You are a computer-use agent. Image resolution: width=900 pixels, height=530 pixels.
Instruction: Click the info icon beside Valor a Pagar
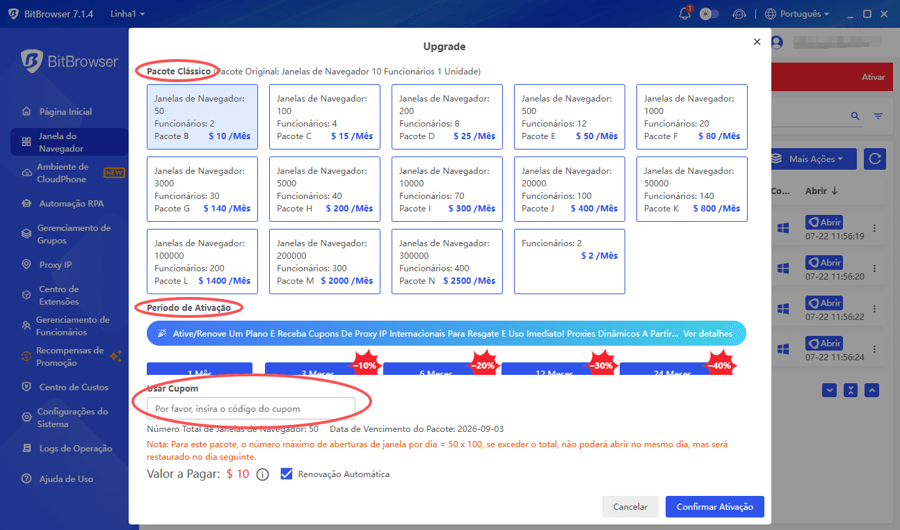click(x=262, y=475)
